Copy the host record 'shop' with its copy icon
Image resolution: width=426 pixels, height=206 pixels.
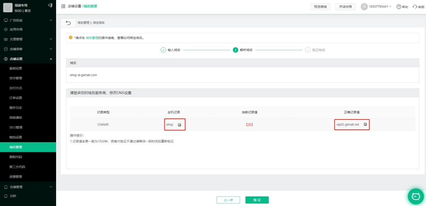(x=179, y=125)
